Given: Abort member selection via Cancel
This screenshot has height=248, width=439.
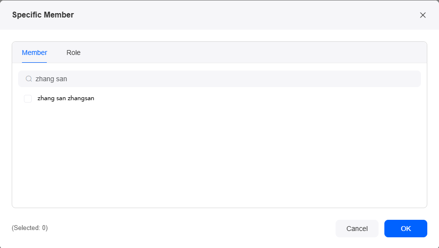Looking at the screenshot, I should pos(357,229).
